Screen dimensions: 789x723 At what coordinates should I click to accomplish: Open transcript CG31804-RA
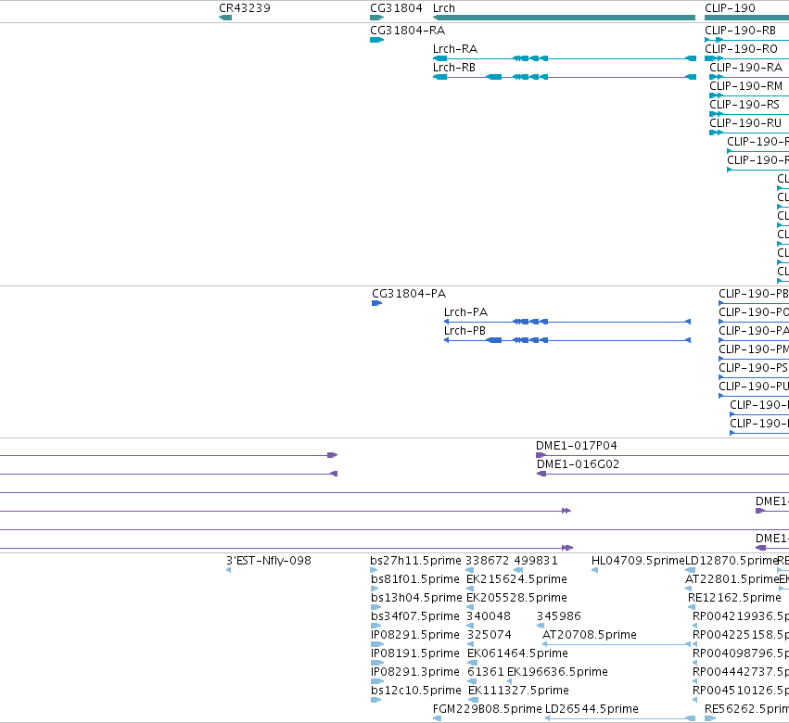[x=408, y=31]
